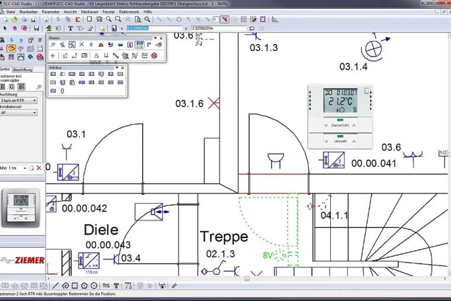Click the X cross icon in Elektro toolbar
This screenshot has width=451, height=301.
82,44
